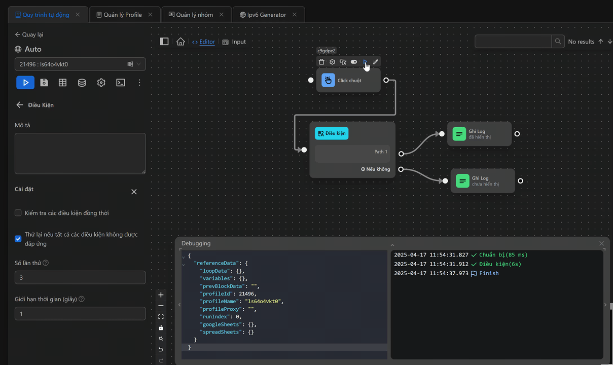Click the pencil edit icon above the block
Screen dimensions: 613x365
point(376,62)
